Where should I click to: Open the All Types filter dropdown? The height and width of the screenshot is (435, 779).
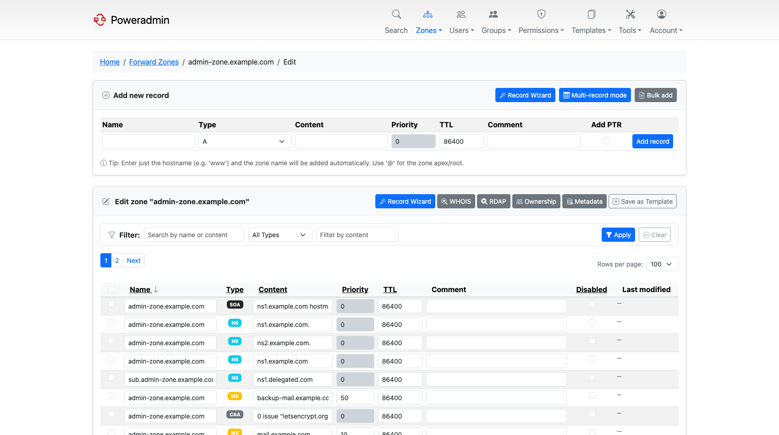click(x=280, y=235)
